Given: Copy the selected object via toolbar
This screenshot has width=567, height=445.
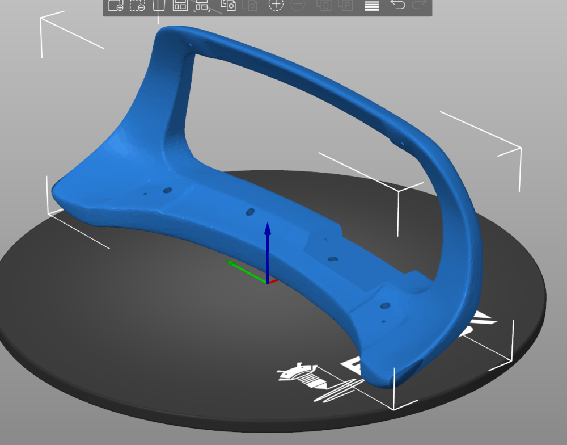Looking at the screenshot, I should point(228,6).
